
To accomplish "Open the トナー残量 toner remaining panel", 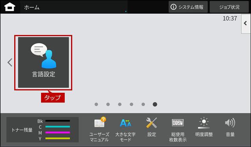I will point(42,130).
